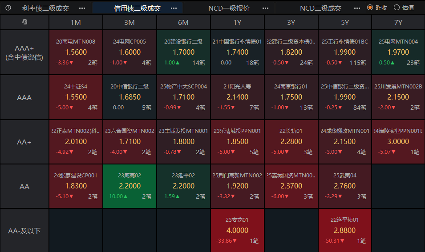This screenshot has width=425, height=252.
Task: Open the 25武夷04 cell
Action: click(345, 186)
